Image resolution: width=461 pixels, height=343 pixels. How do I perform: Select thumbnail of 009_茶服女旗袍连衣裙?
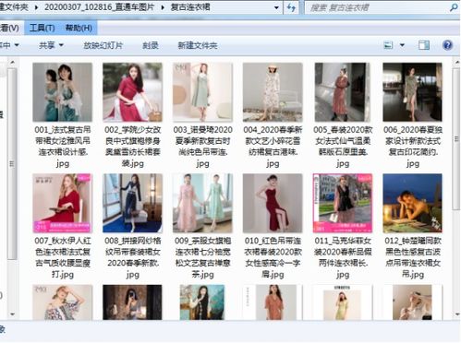[x=202, y=203]
